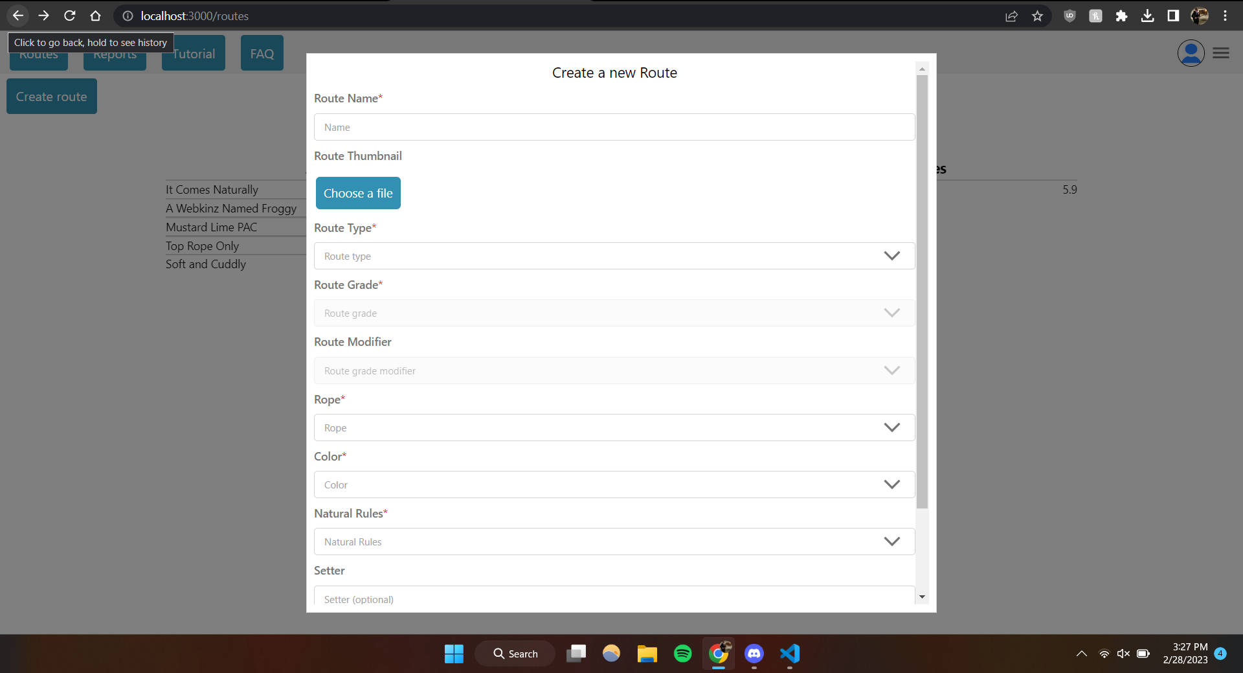Open the user profile avatar icon
The width and height of the screenshot is (1243, 673).
(1191, 53)
